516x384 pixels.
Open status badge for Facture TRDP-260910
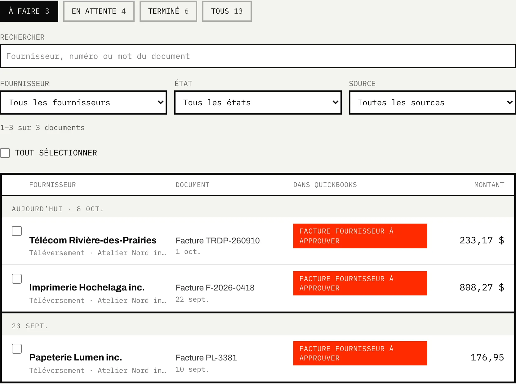point(360,236)
